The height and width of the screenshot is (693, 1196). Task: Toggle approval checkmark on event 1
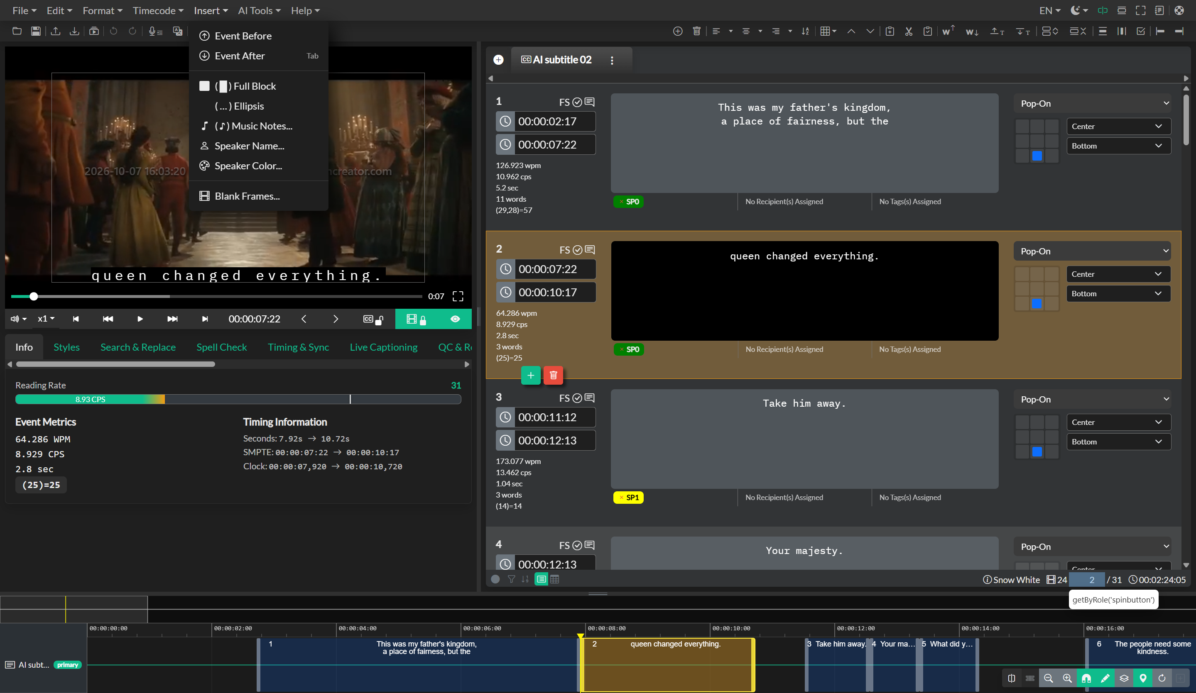(577, 102)
